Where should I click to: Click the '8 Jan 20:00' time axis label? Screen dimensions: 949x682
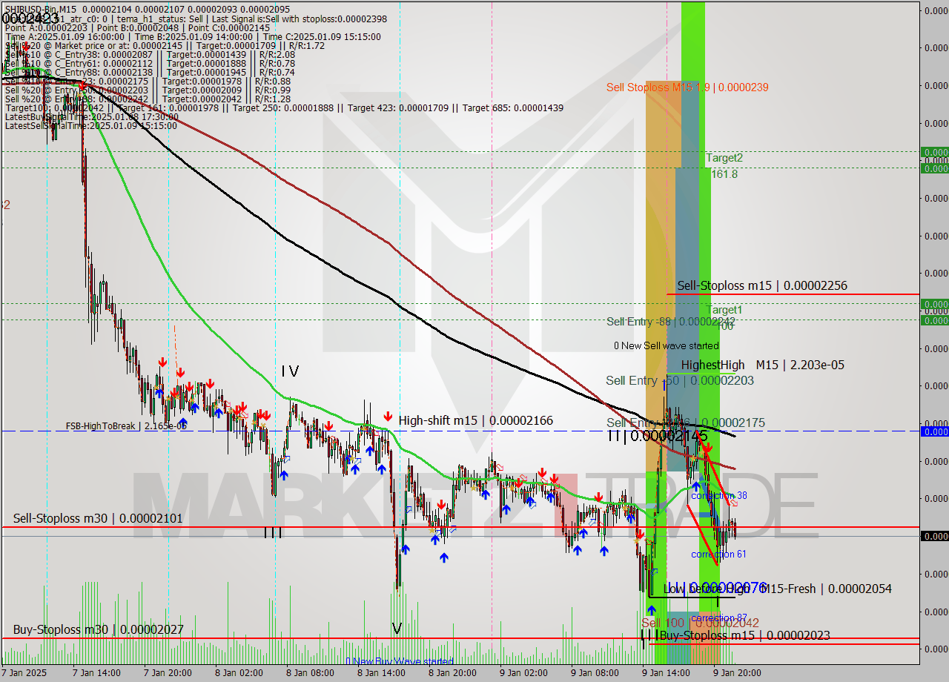tap(452, 673)
